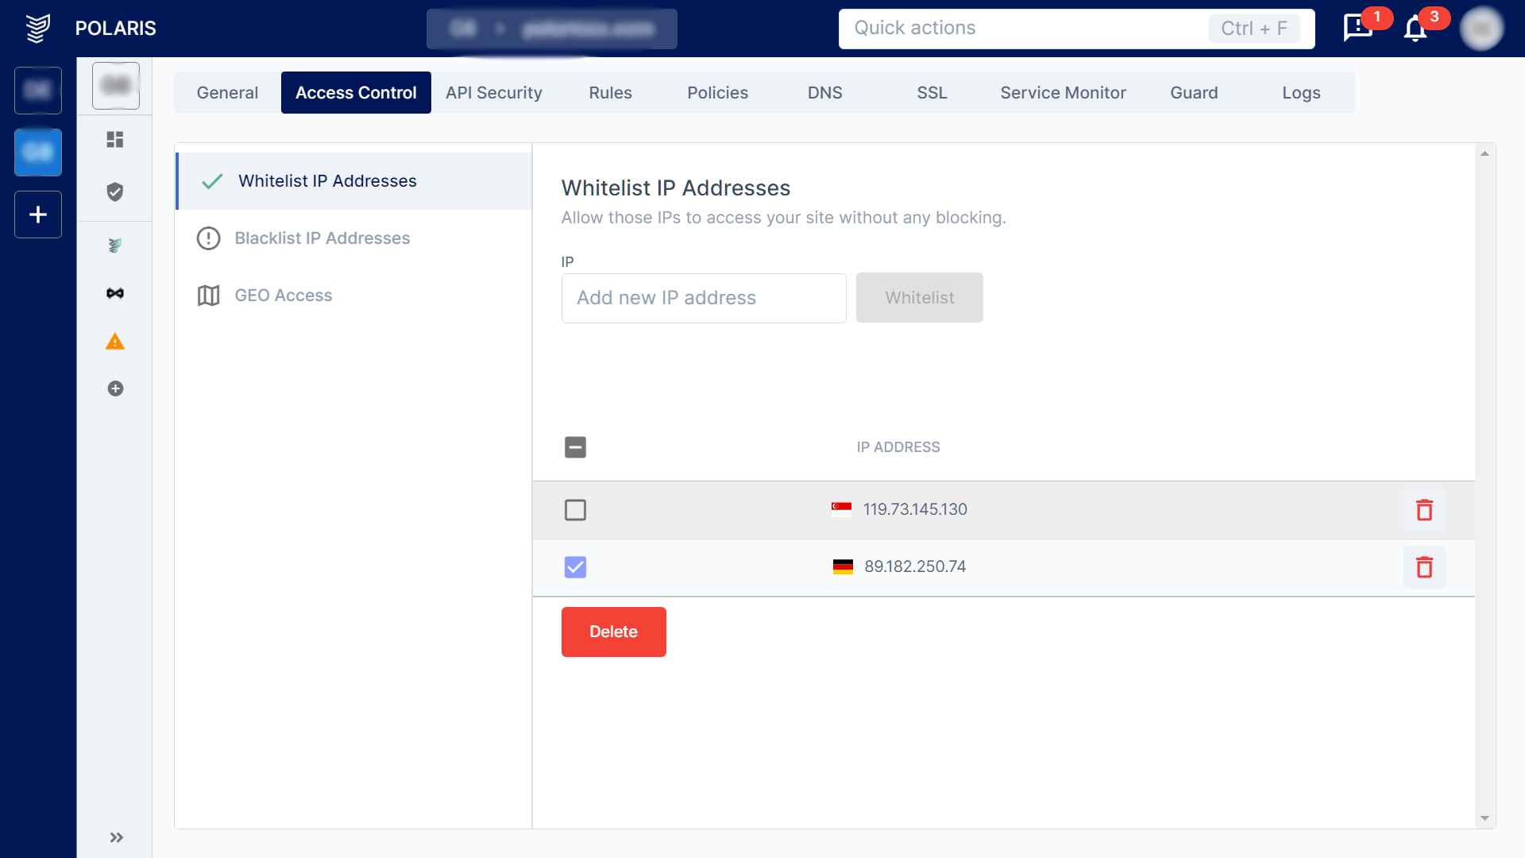Viewport: 1525px width, 858px height.
Task: Uncheck the box for 89.182.250.74
Action: 575,567
